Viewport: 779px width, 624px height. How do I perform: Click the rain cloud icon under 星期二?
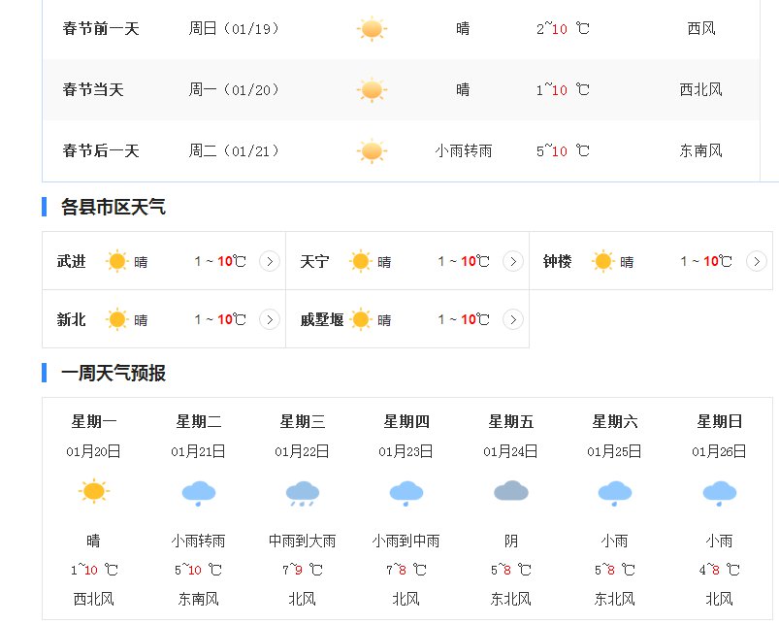pos(199,493)
